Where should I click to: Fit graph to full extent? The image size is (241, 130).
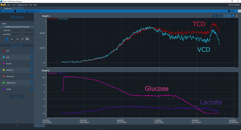(x=221, y=16)
